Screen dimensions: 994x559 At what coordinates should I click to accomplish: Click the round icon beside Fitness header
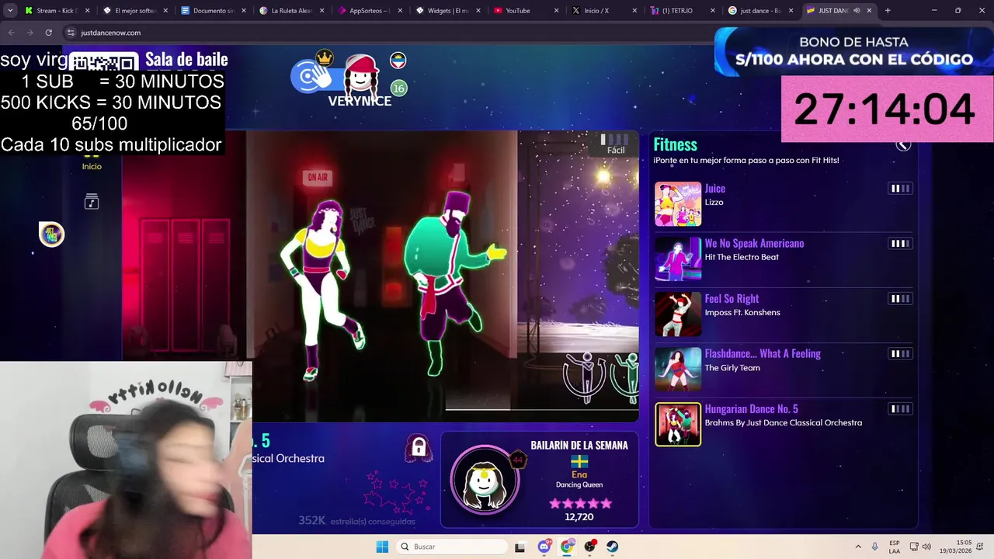(x=902, y=144)
